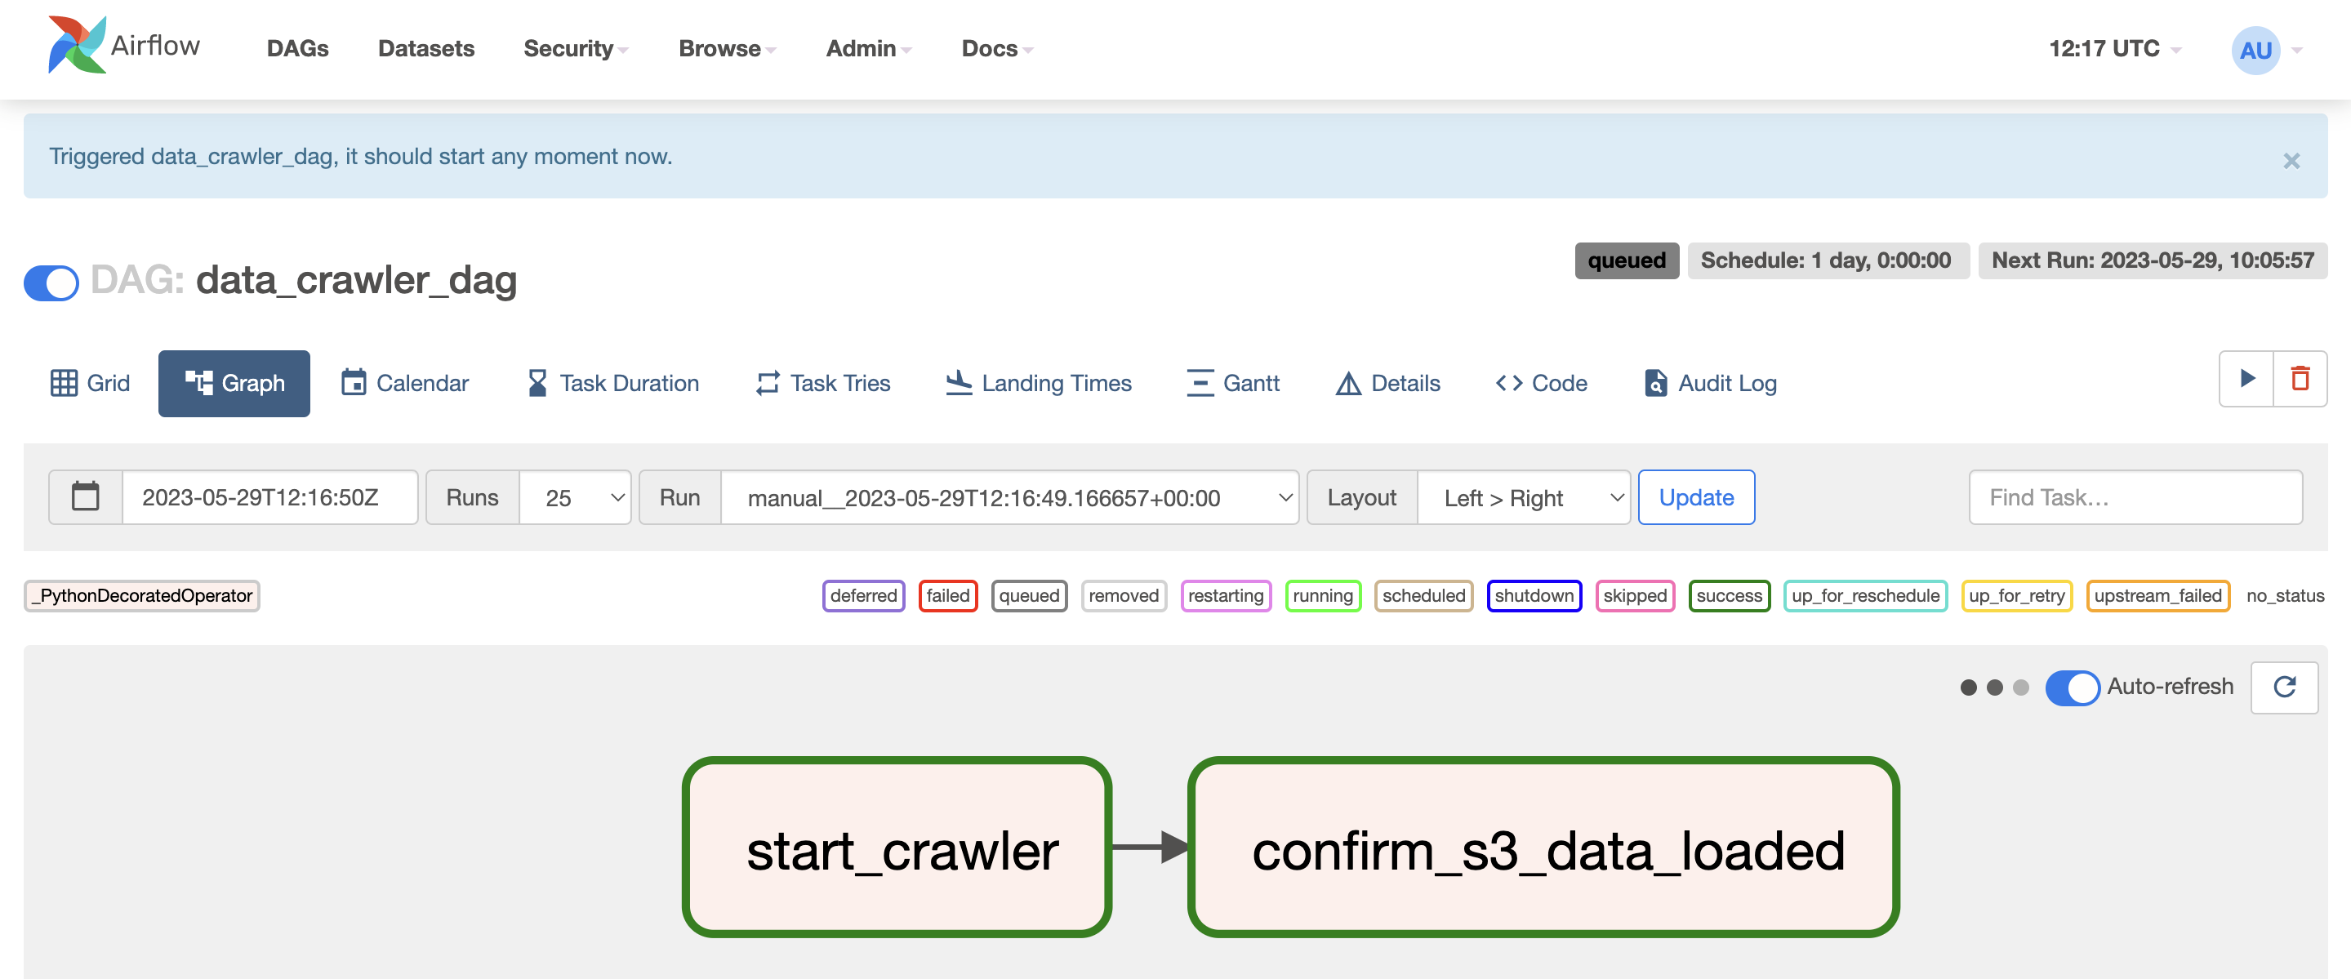The image size is (2351, 979).
Task: Open the Datasets link in navbar
Action: pyautogui.click(x=425, y=48)
